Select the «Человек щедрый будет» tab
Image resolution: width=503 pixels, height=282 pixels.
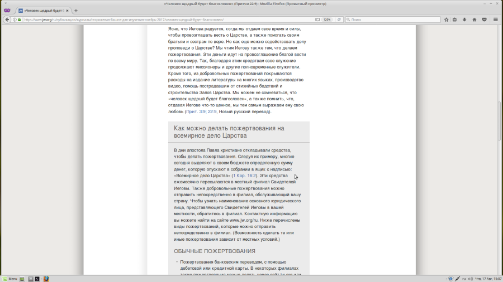43,11
